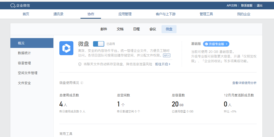The height and width of the screenshot is (137, 274).
Task: Open the 会议 sub-tab
Action: 153,29
